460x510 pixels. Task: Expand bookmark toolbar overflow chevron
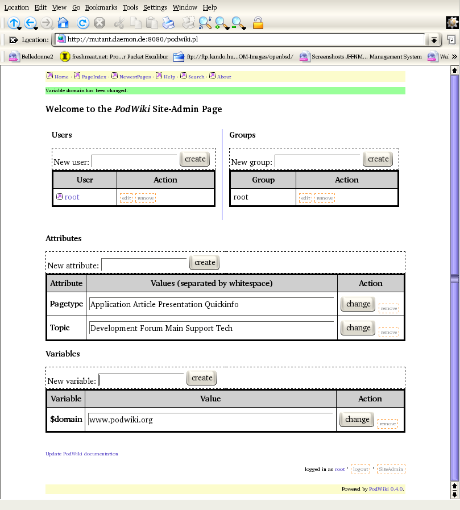(x=454, y=57)
